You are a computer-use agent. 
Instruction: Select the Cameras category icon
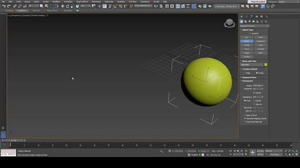[x=254, y=21]
